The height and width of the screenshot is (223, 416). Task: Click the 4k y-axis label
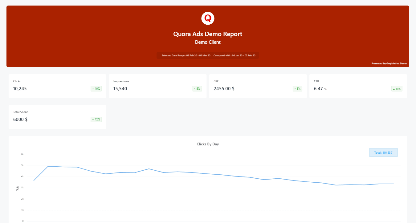coord(22,176)
